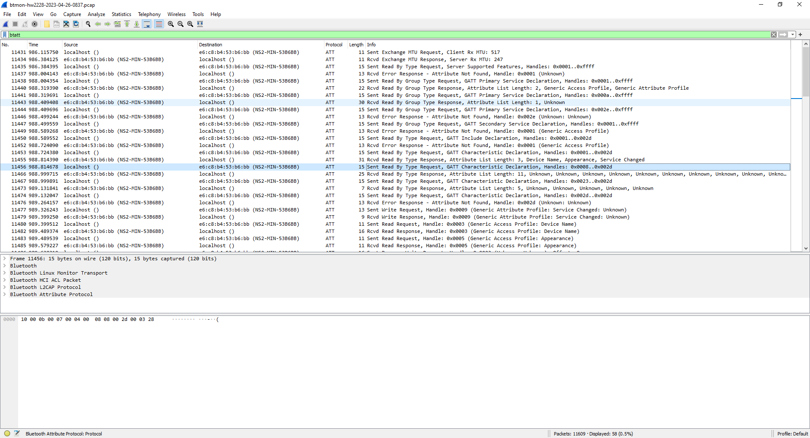
Task: Go back to previous packet arrow
Action: (x=98, y=24)
